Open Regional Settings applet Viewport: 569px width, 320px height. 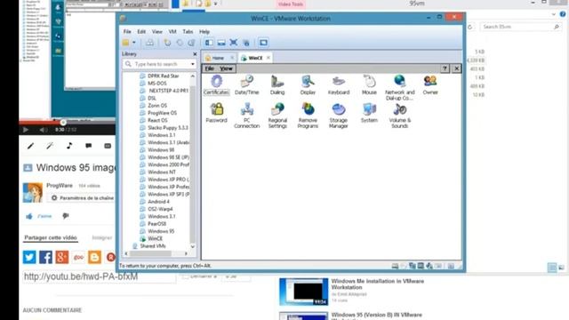tap(277, 116)
